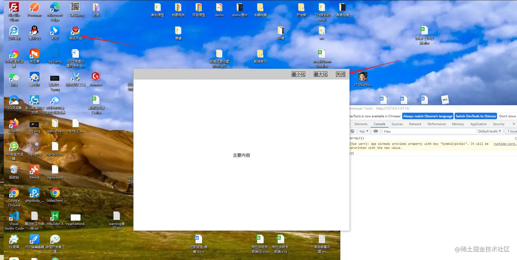The height and width of the screenshot is (260, 517).
Task: Switch to the Elements tab
Action: (x=361, y=124)
